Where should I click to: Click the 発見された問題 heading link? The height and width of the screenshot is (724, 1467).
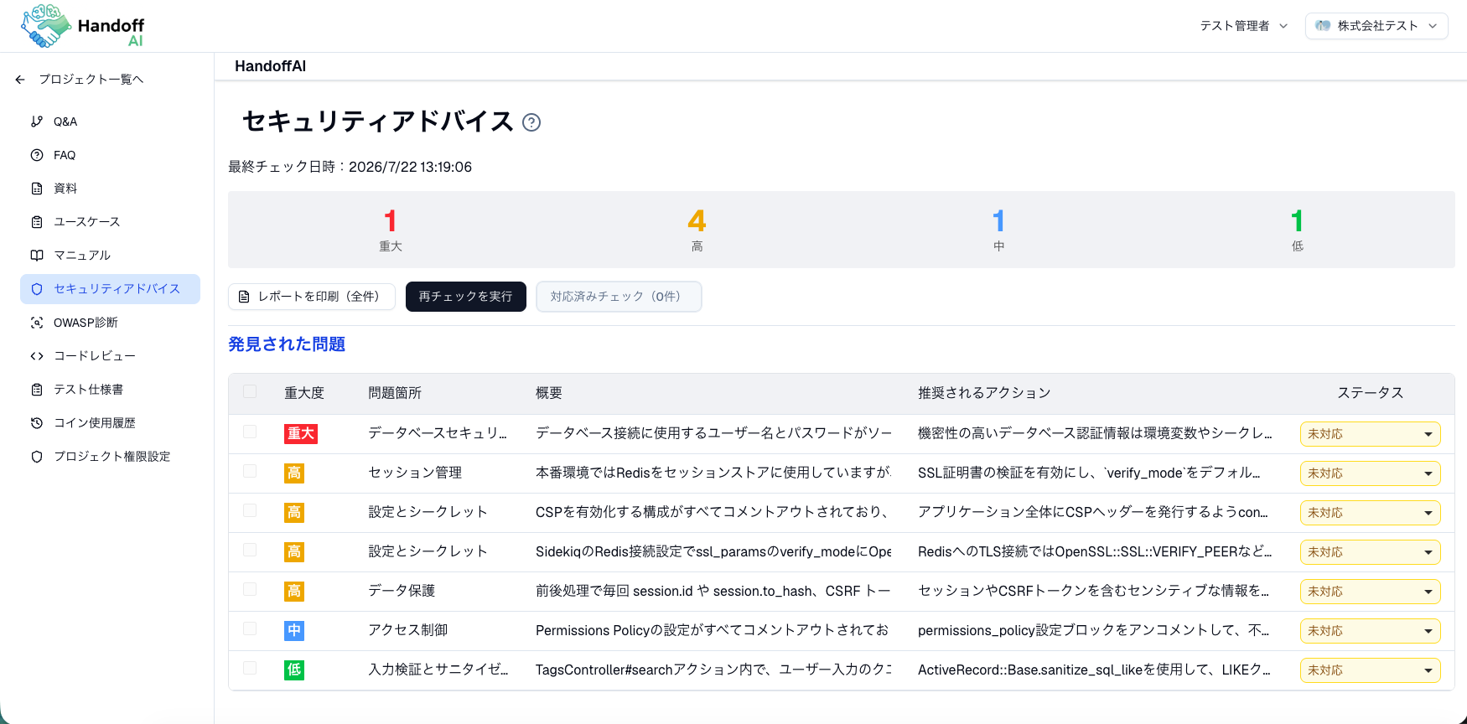coord(287,344)
